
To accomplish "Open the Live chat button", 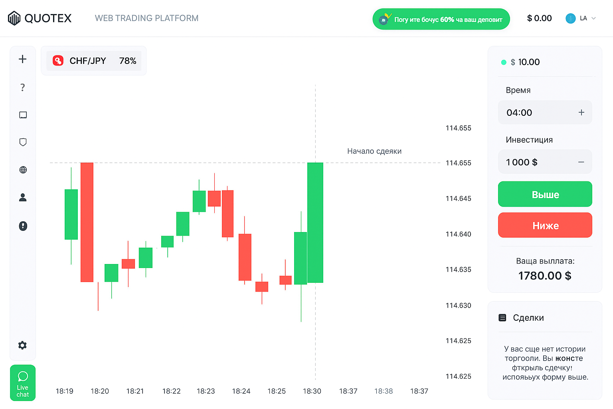I will tap(23, 383).
